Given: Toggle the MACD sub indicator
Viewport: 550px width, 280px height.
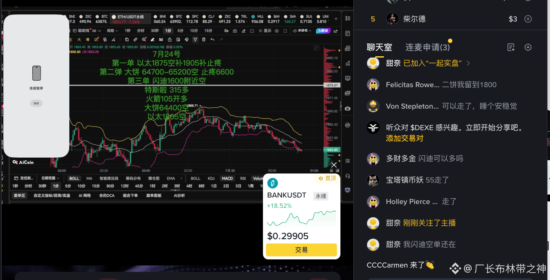Looking at the screenshot, I should tap(227, 178).
